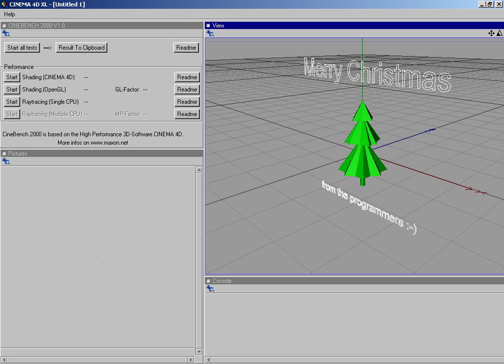Click the Pictures panel scroll left arrow
Image resolution: width=504 pixels, height=364 pixels.
(x=4, y=360)
